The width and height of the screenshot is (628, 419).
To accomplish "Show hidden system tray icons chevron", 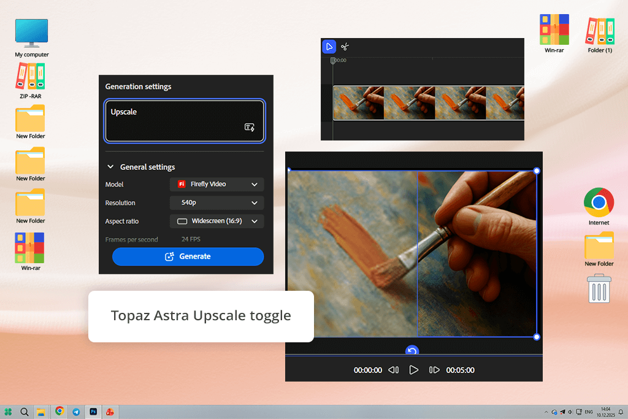I will [546, 412].
